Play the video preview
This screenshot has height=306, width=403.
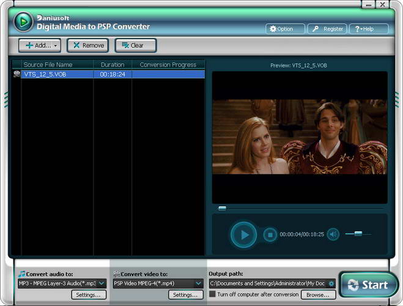click(x=243, y=234)
